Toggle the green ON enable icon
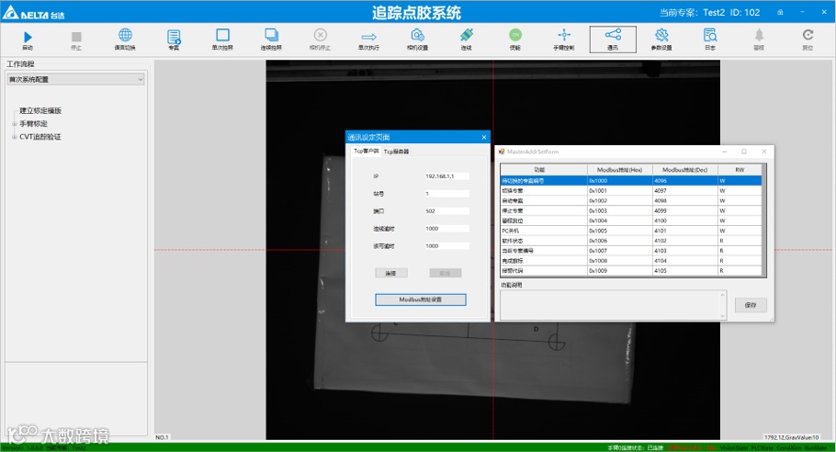The image size is (836, 452). [515, 35]
